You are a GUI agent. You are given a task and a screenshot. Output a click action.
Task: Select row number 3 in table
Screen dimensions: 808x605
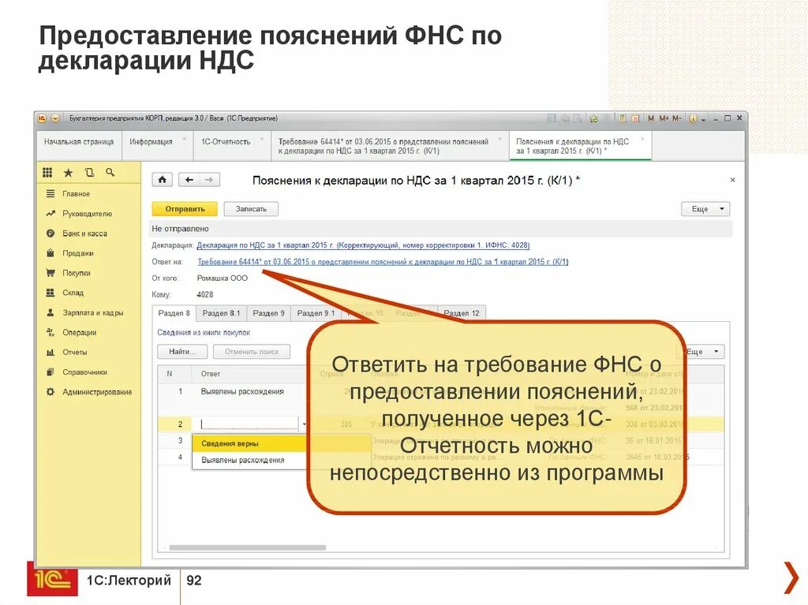pyautogui.click(x=180, y=441)
